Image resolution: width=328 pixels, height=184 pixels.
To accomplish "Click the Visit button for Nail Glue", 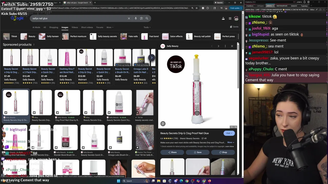I will click(229, 133).
